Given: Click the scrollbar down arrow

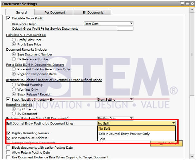Looking at the screenshot, I should tap(192, 156).
